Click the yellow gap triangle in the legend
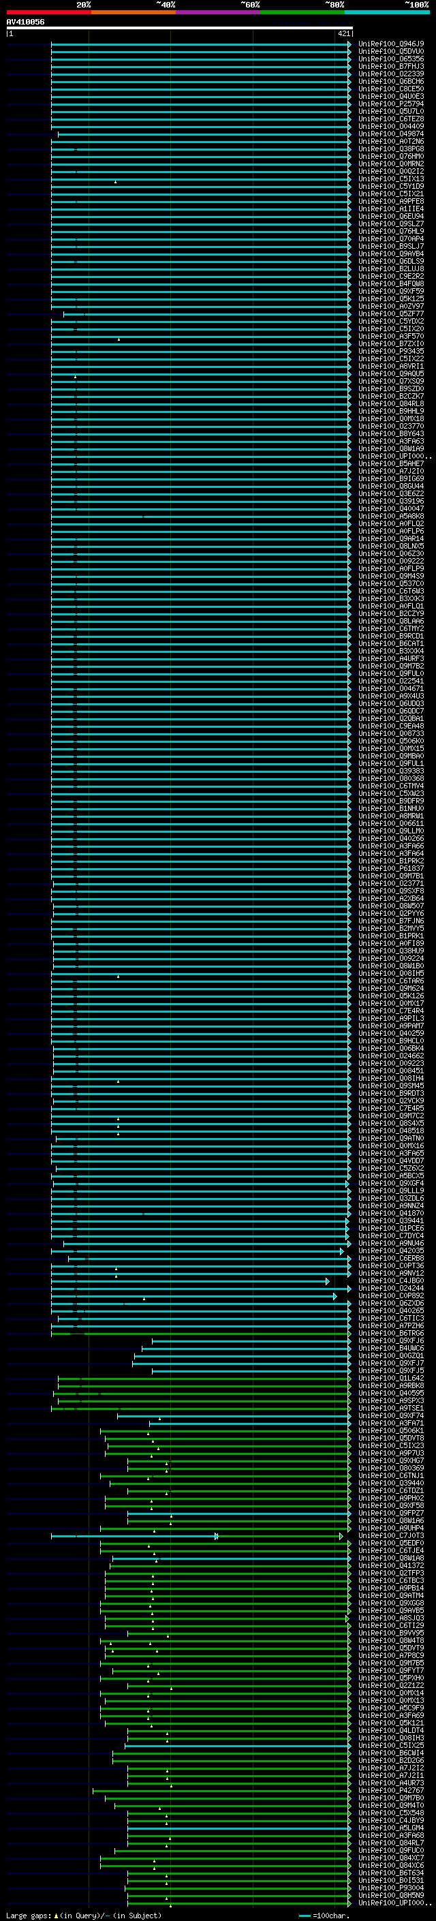 [x=56, y=1916]
